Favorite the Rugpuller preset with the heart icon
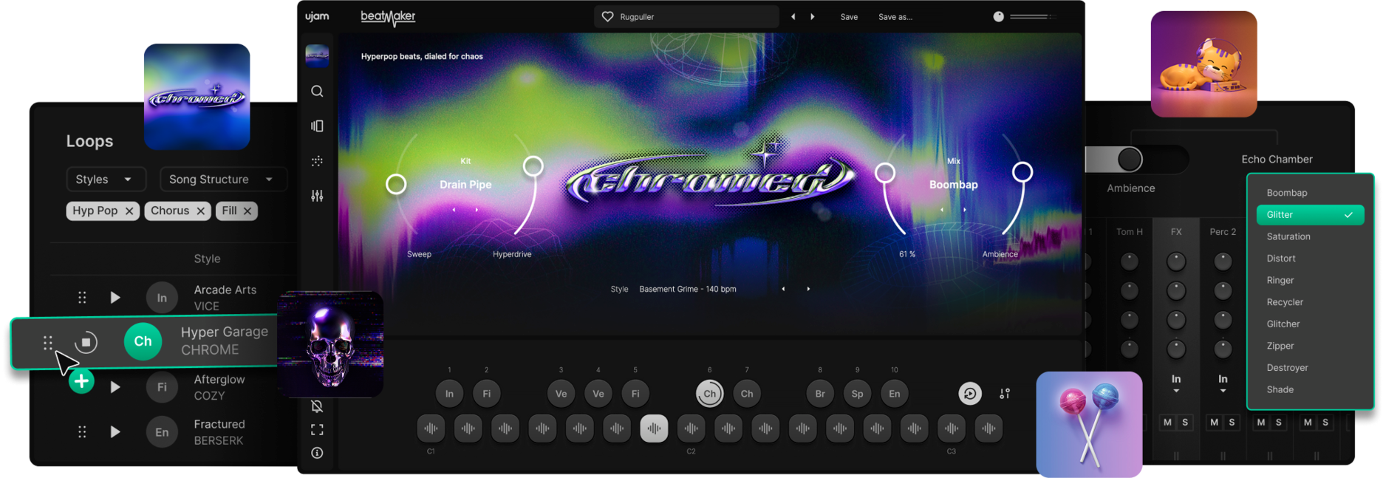This screenshot has height=478, width=1383. coord(607,16)
